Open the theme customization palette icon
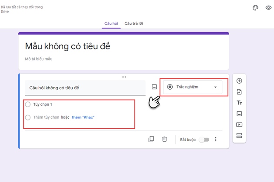 255,8
